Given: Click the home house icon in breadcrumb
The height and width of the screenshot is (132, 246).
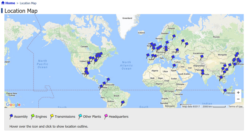Looking at the screenshot, I should (3, 3).
